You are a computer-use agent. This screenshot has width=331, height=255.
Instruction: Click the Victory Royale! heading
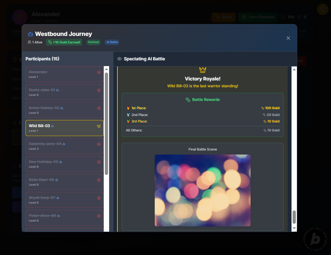coord(202,79)
